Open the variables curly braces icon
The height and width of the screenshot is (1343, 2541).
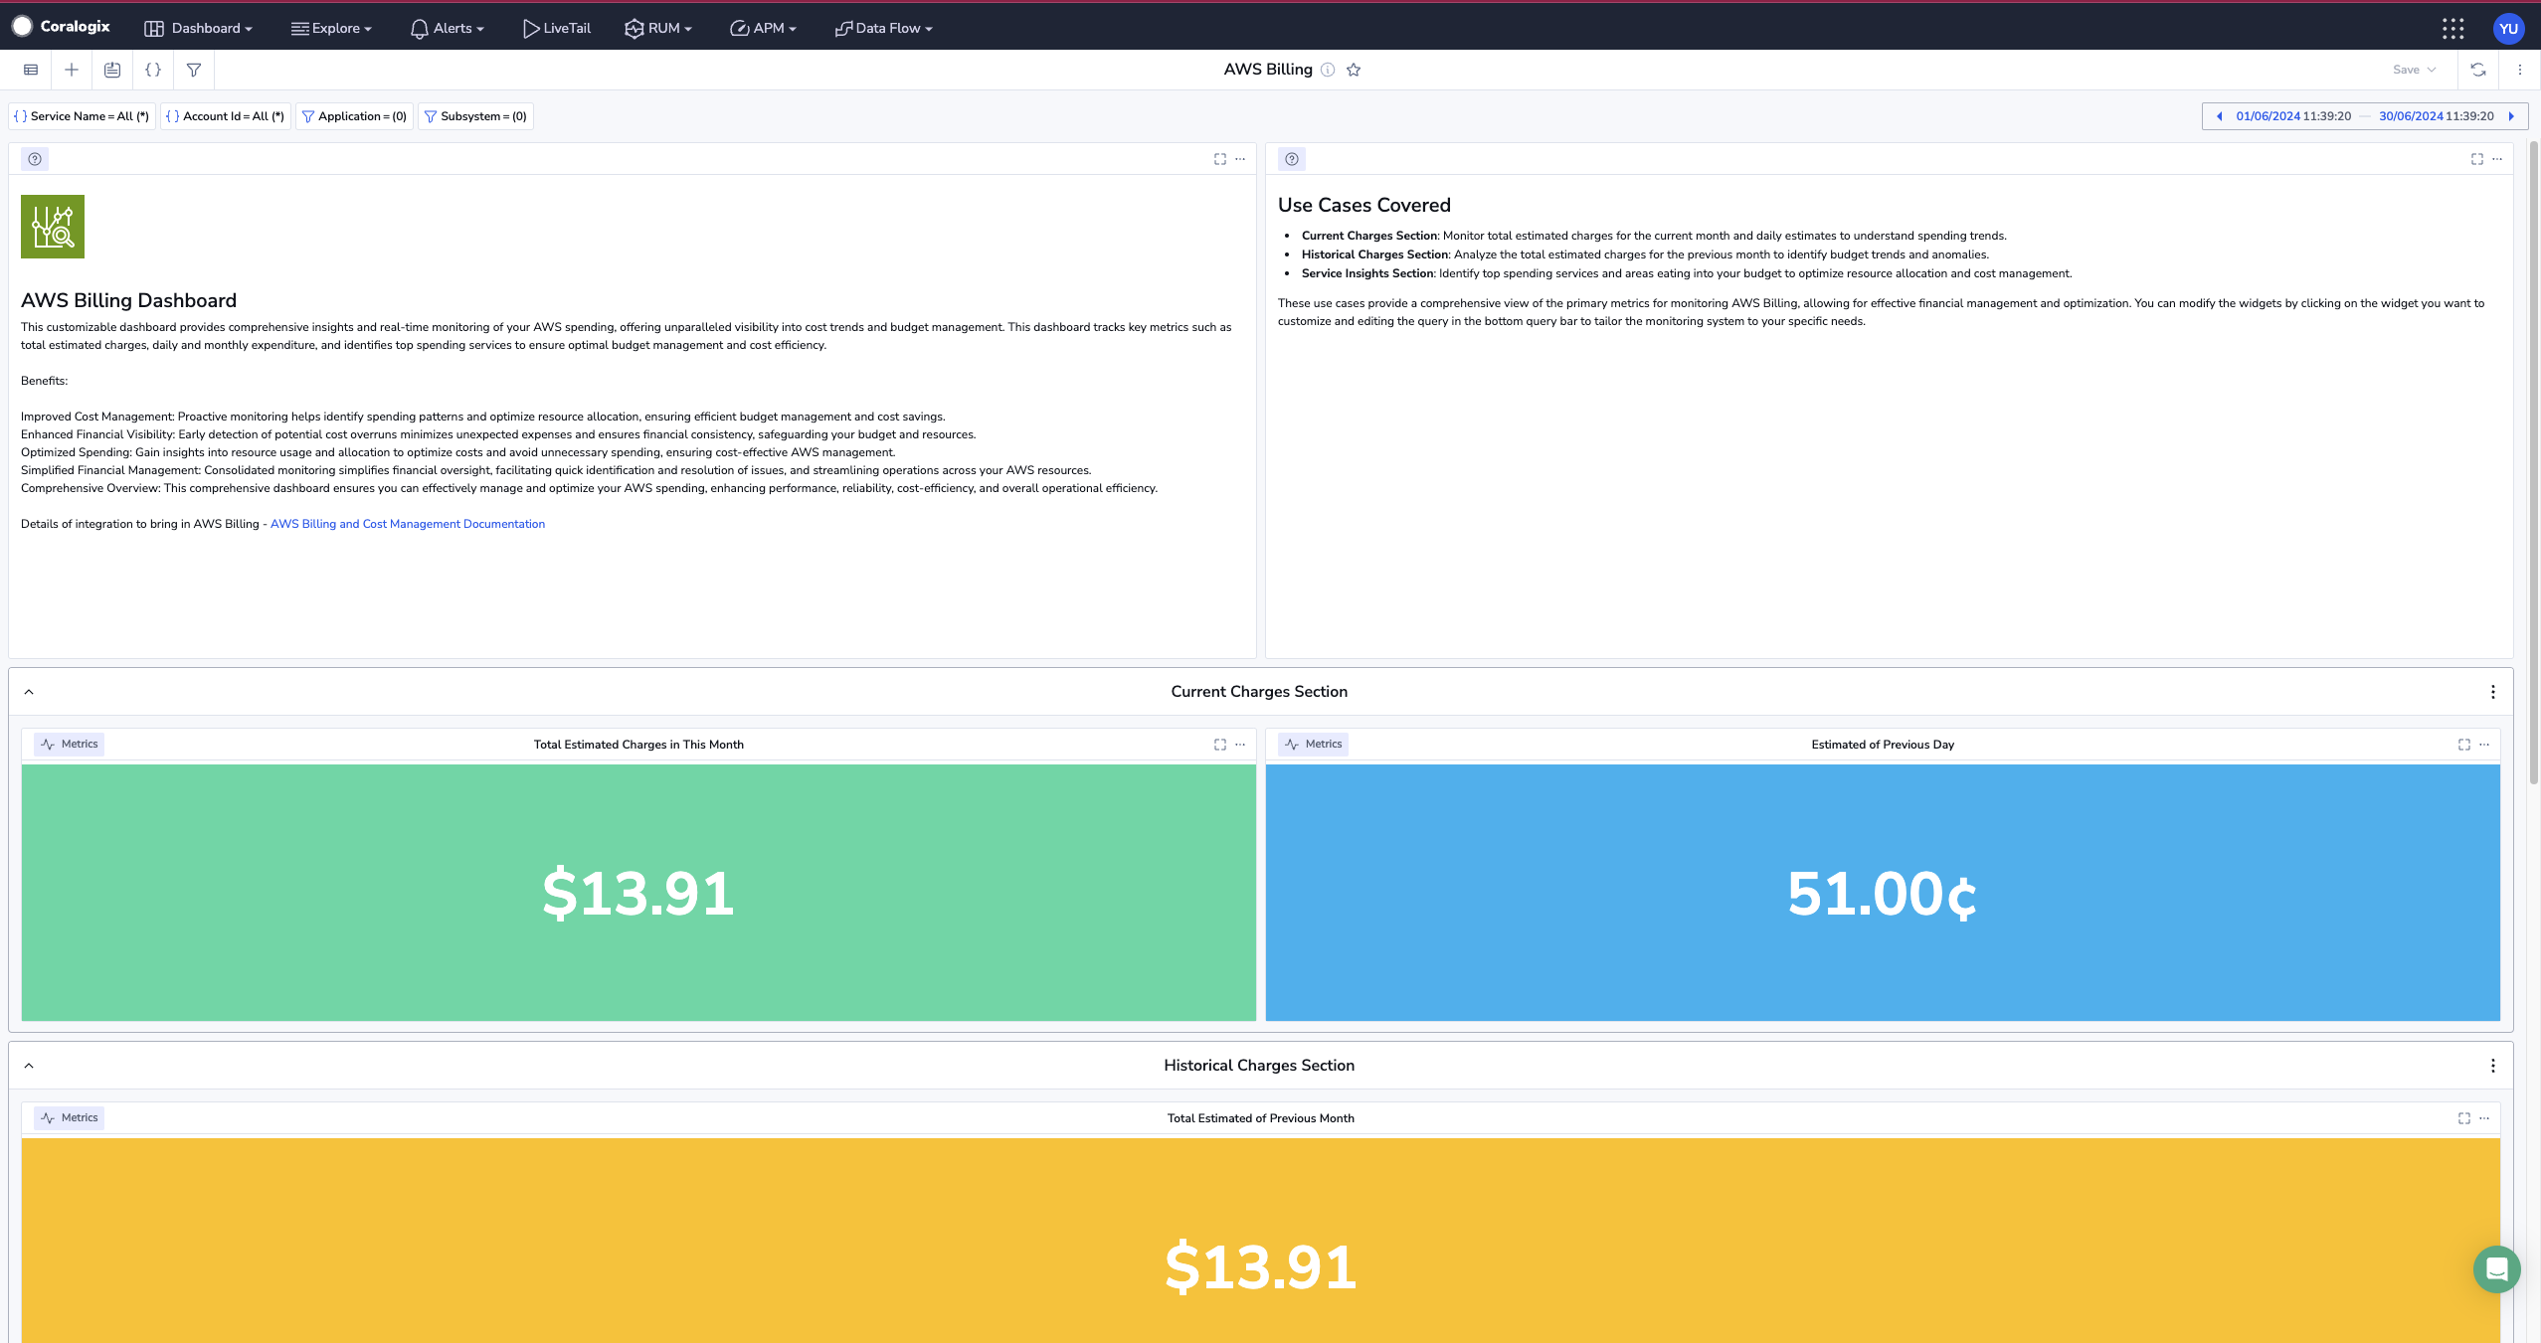[153, 70]
